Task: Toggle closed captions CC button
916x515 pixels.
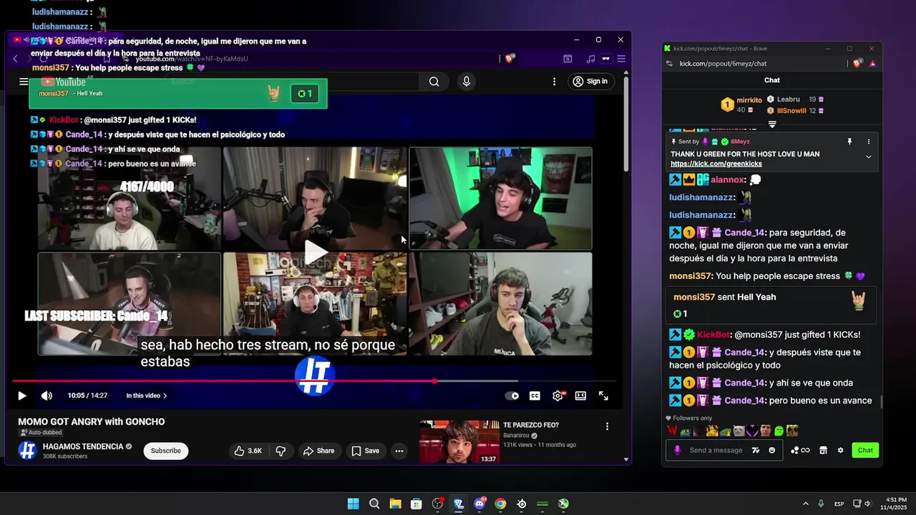Action: [535, 396]
